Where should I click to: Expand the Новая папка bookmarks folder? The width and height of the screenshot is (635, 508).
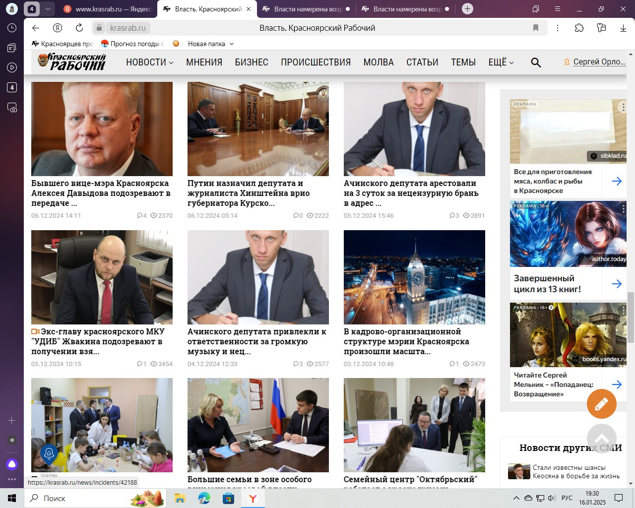coord(210,44)
